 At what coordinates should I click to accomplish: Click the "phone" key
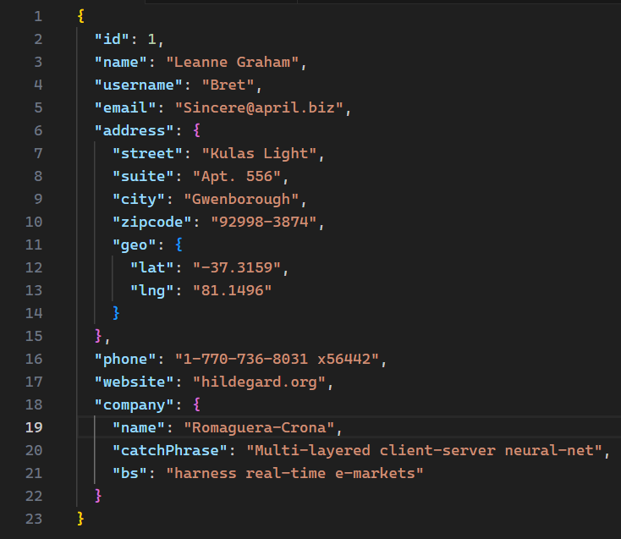[125, 360]
